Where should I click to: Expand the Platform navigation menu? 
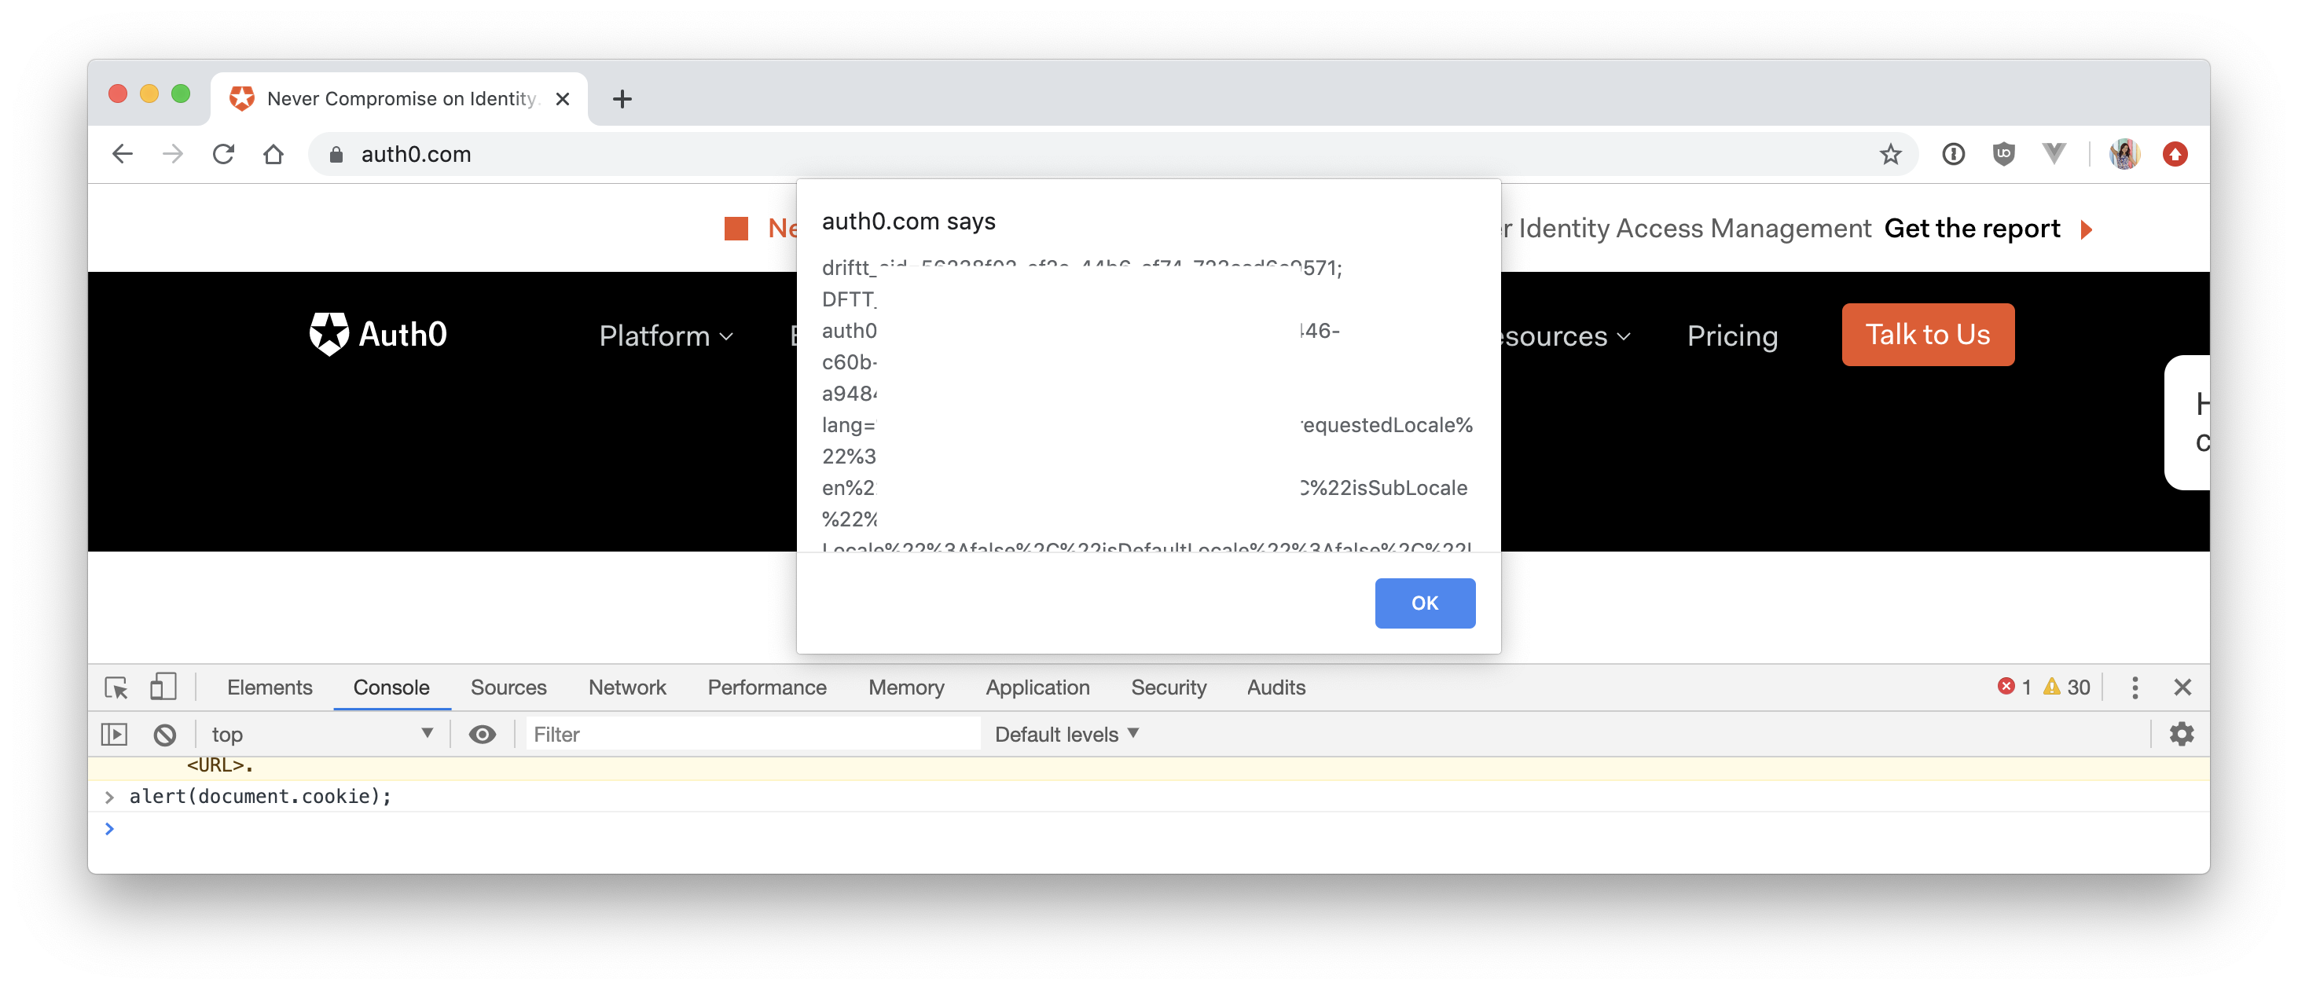pos(666,335)
